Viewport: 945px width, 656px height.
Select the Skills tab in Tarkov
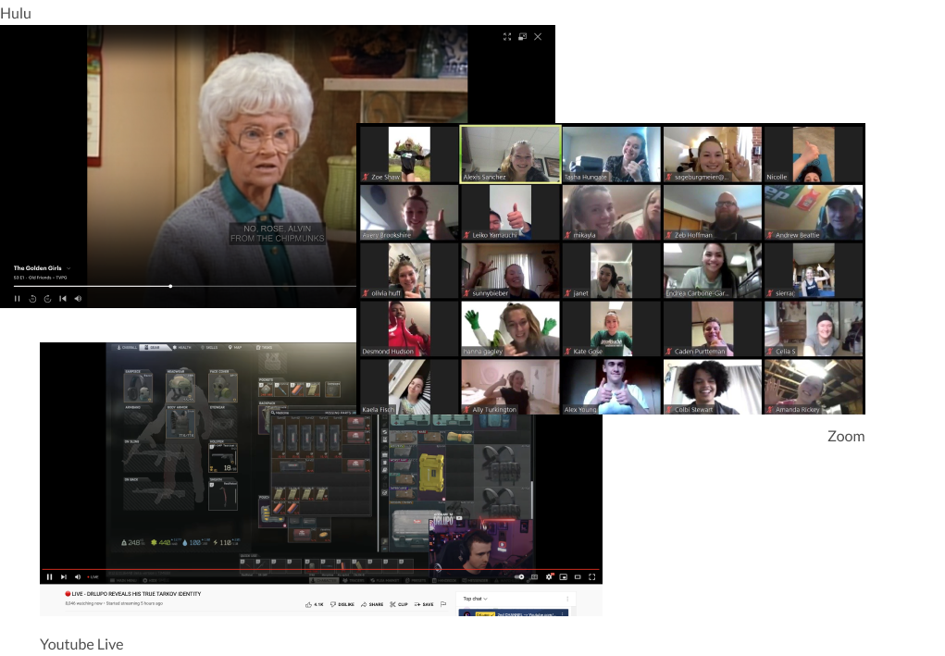coord(209,348)
